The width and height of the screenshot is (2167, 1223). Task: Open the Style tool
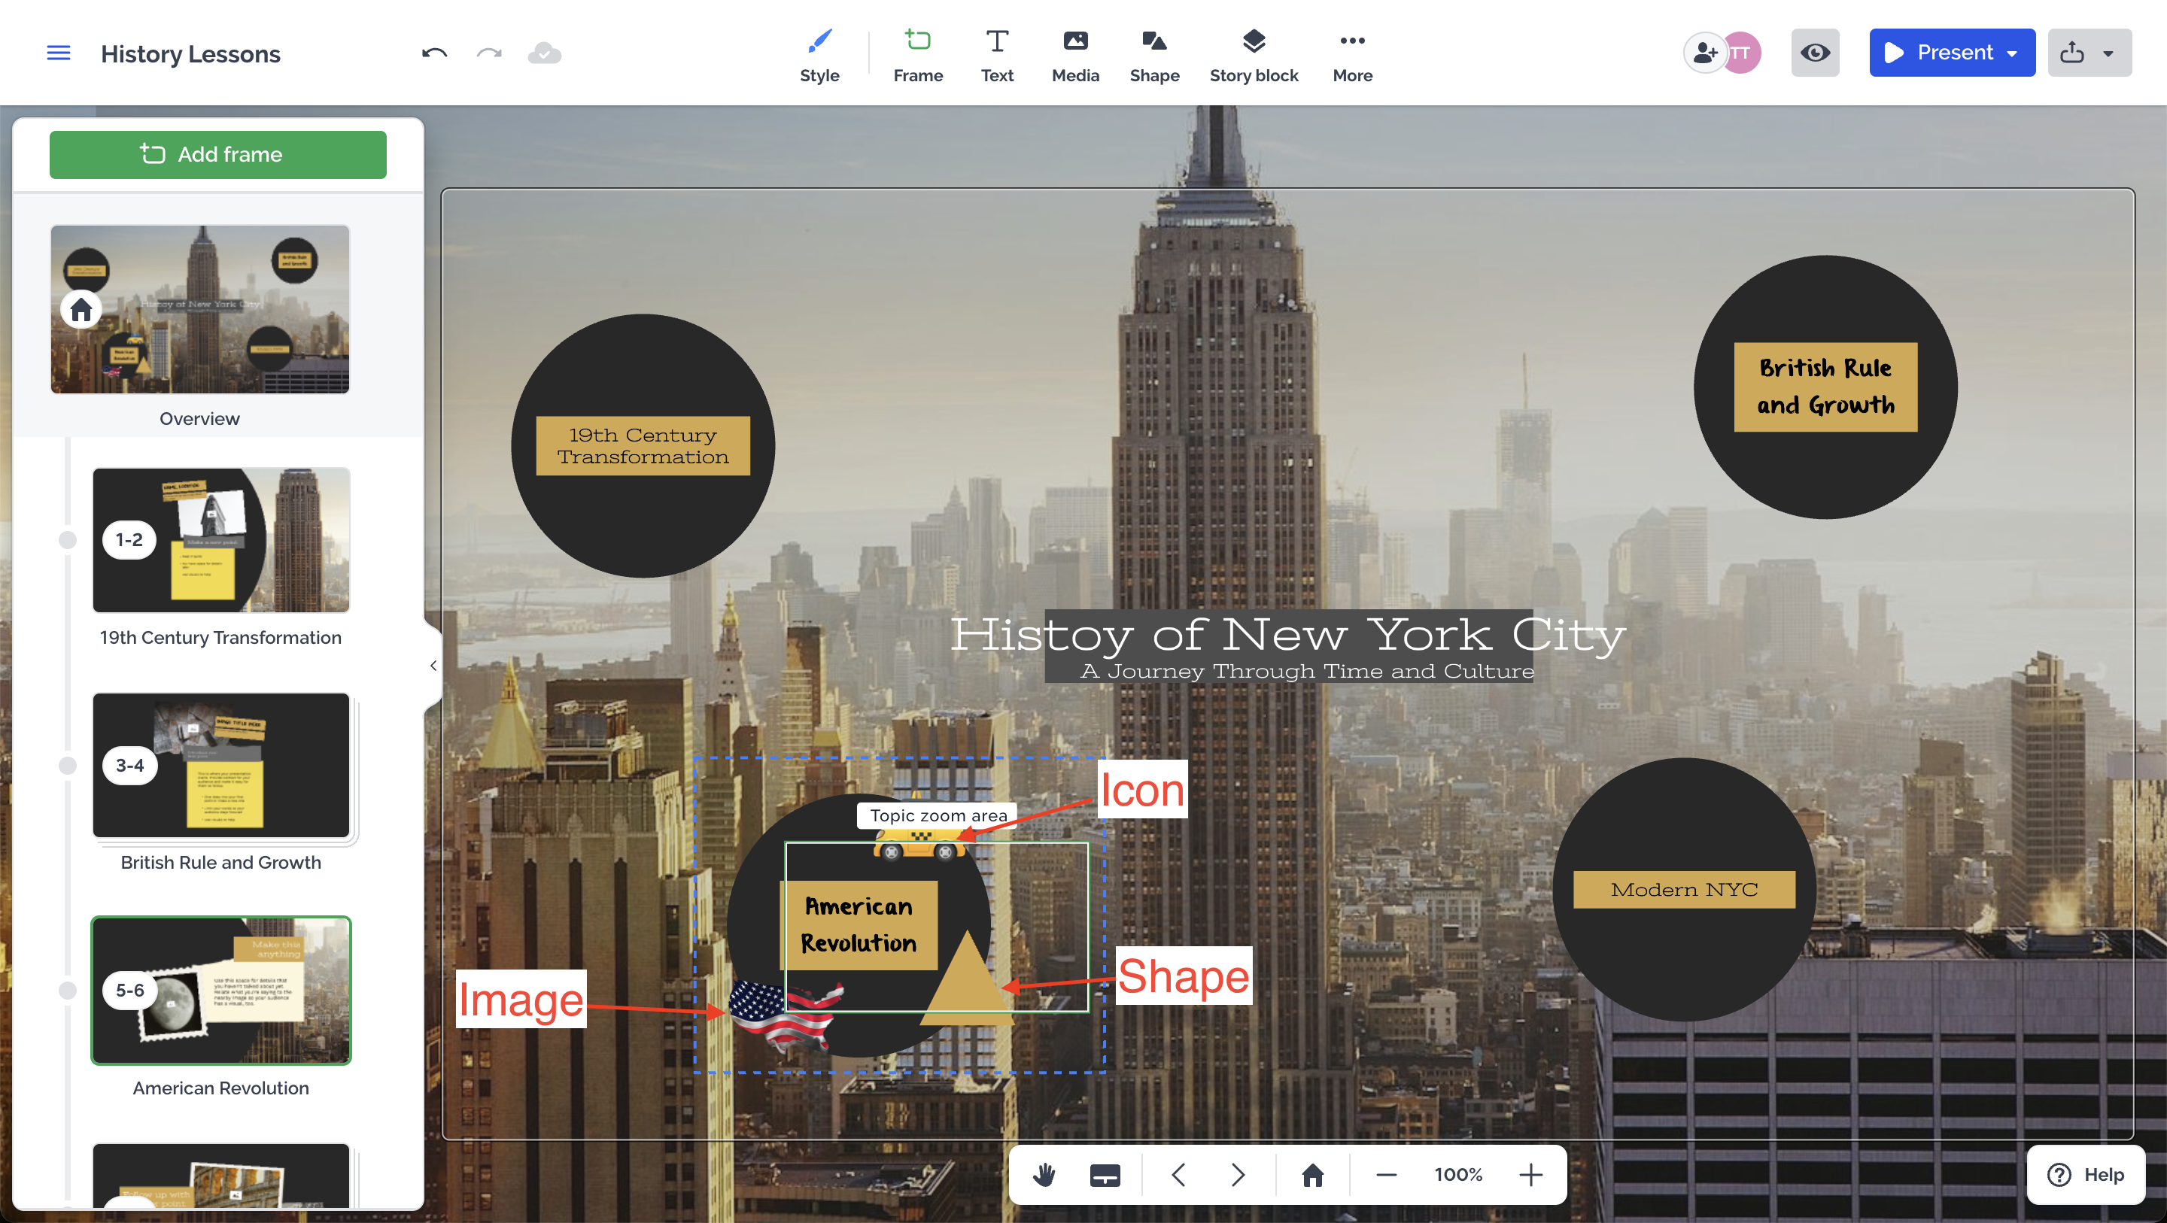pyautogui.click(x=819, y=56)
